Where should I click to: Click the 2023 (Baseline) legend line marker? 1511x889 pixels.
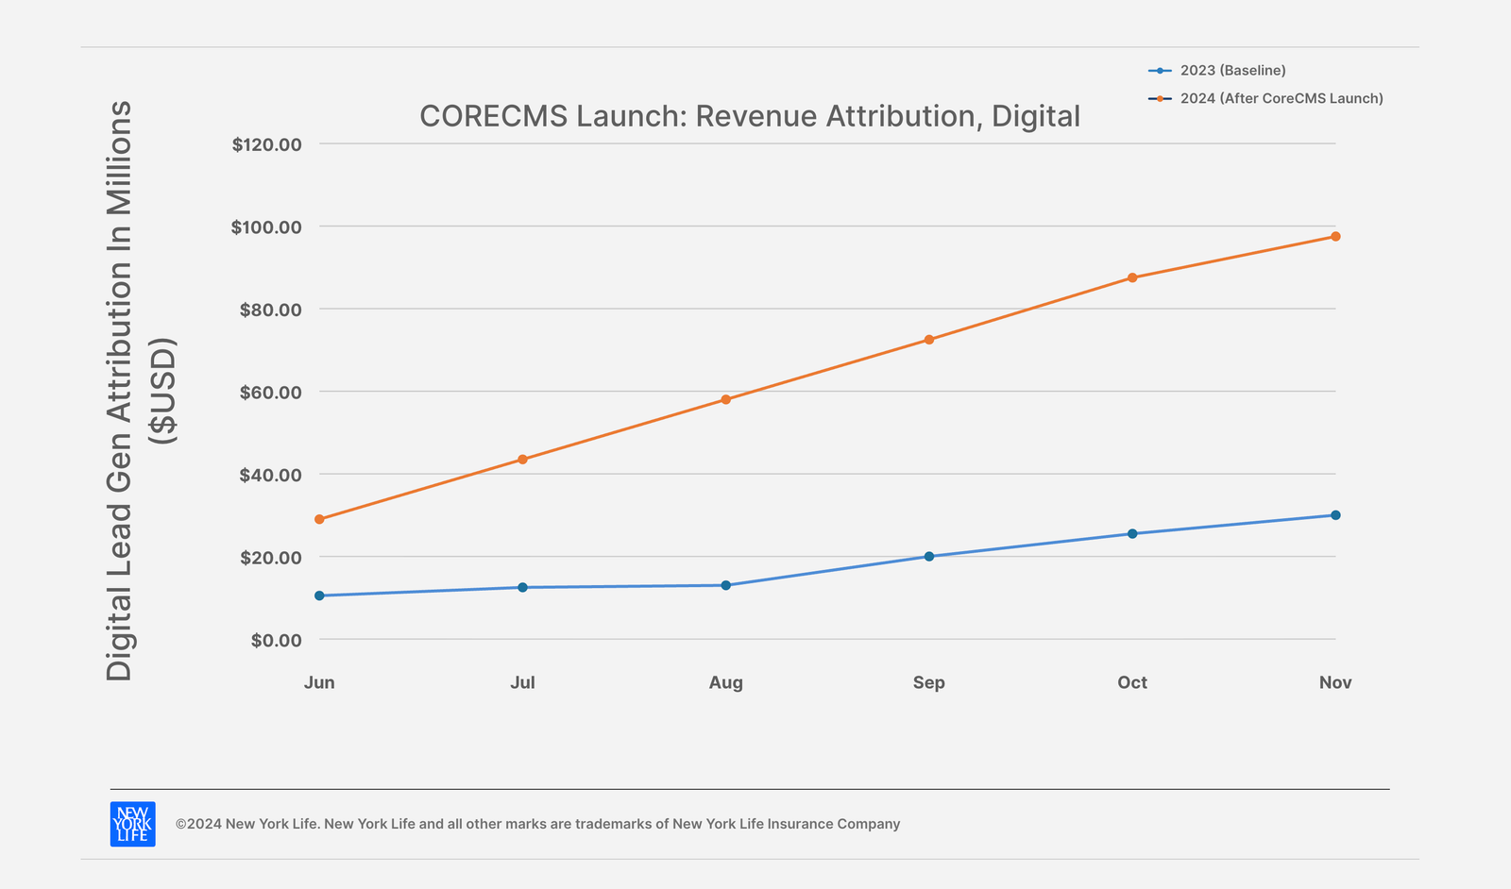click(1160, 71)
